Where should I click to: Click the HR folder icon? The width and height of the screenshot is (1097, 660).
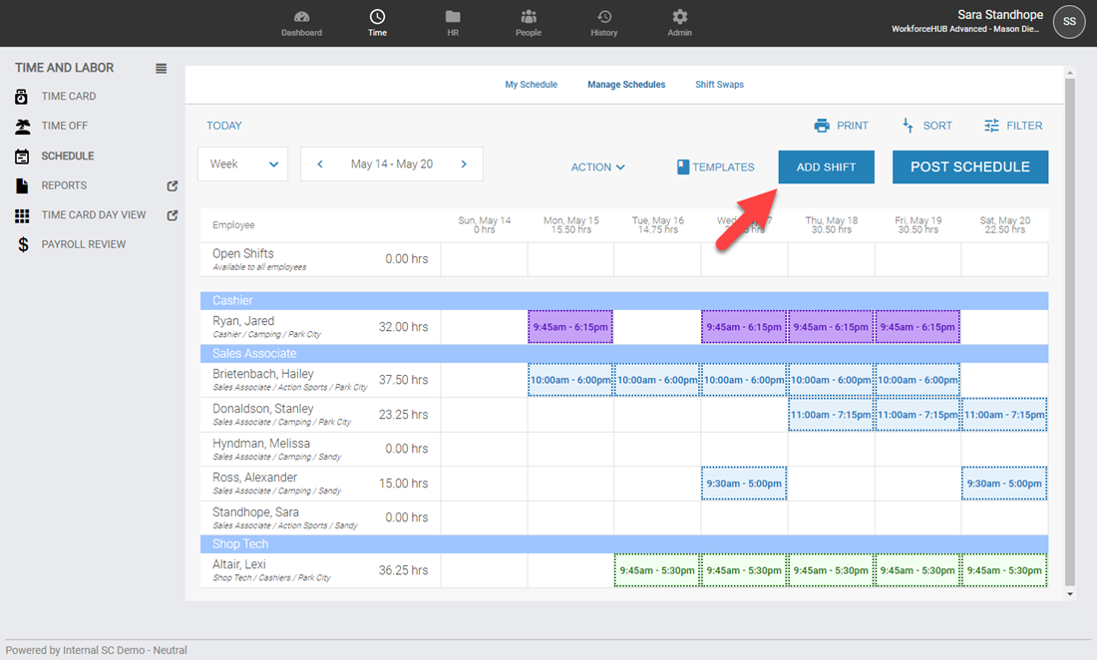pos(453,17)
